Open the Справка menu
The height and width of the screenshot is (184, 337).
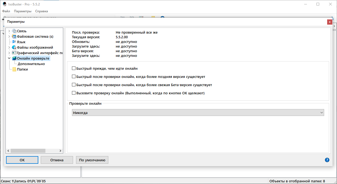42,11
